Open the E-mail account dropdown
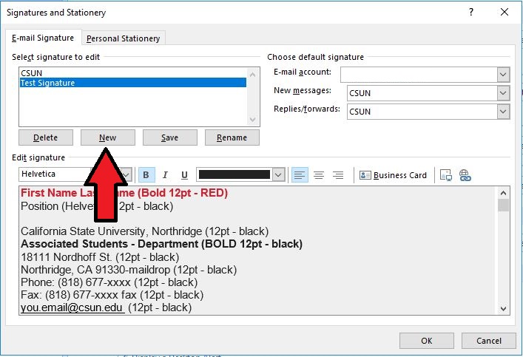The height and width of the screenshot is (357, 523). (x=503, y=75)
